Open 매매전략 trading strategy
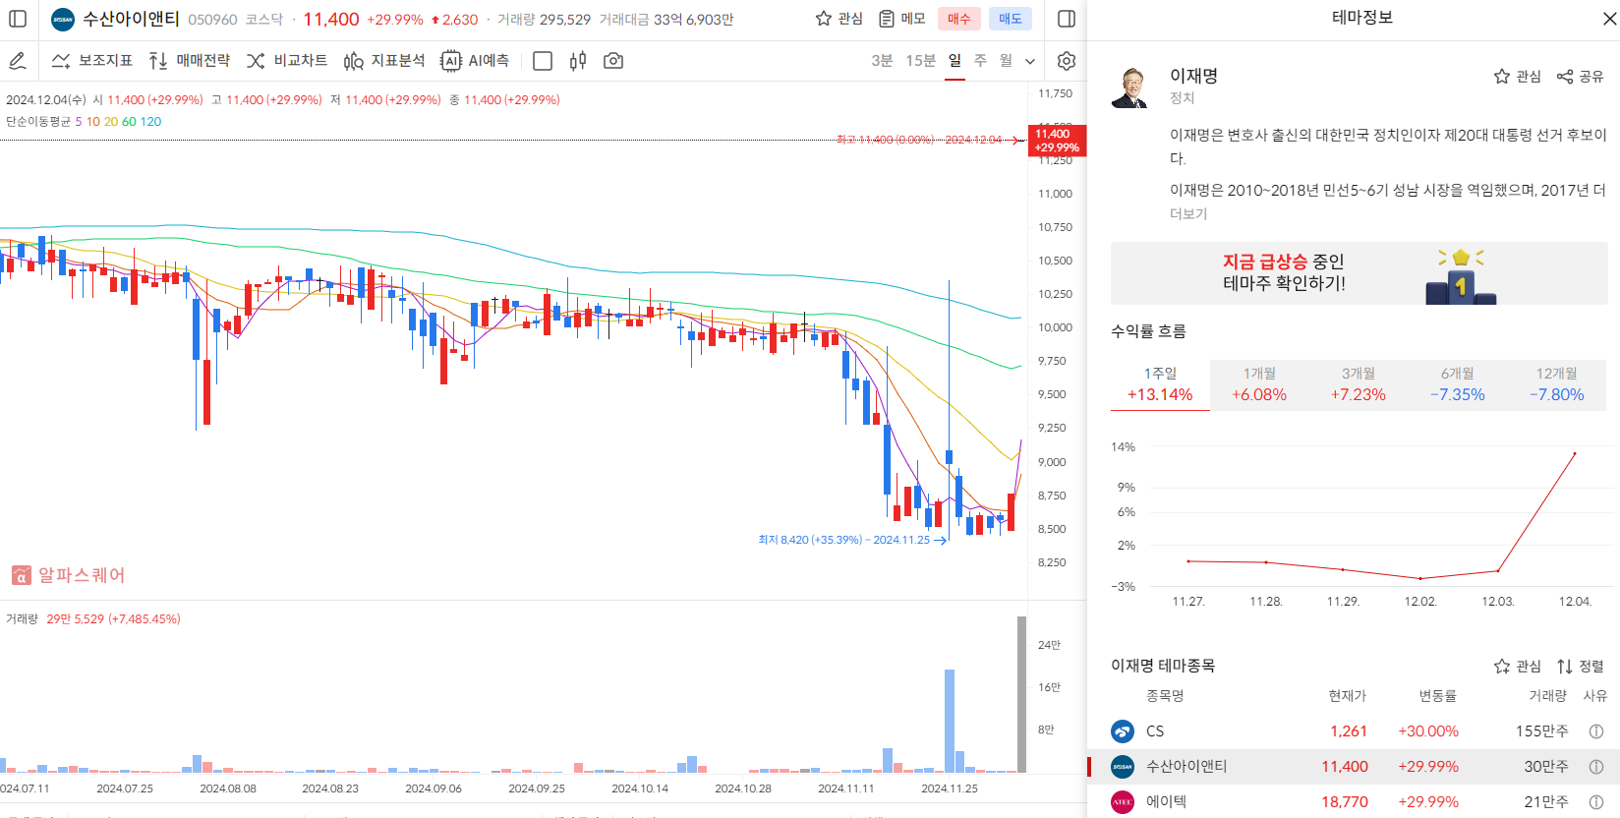The width and height of the screenshot is (1620, 818). pos(190,61)
